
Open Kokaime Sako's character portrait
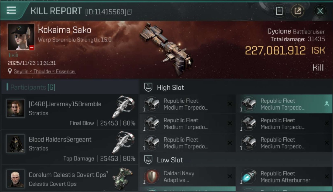21,37
